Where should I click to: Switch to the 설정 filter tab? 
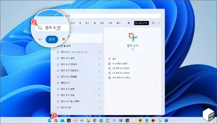[x=102, y=23]
